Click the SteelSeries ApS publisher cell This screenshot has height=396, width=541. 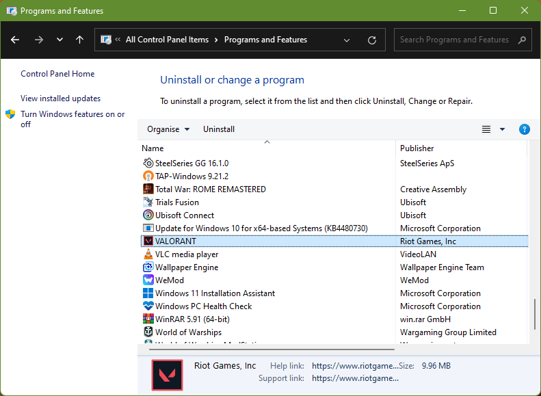click(x=427, y=163)
